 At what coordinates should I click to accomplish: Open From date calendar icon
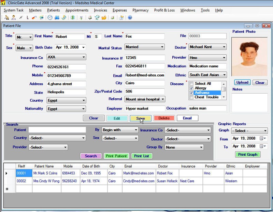262,138
